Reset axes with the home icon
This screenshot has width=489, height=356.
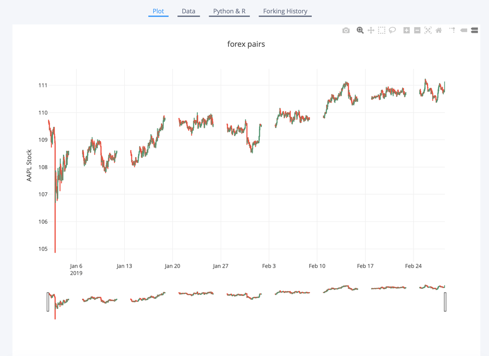click(438, 30)
